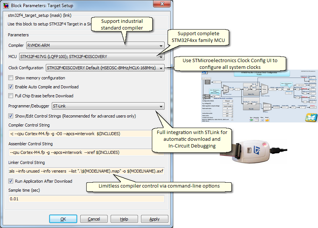Click the Clock Configuration diagram thumbnail
The width and height of the screenshot is (318, 228).
click(259, 96)
